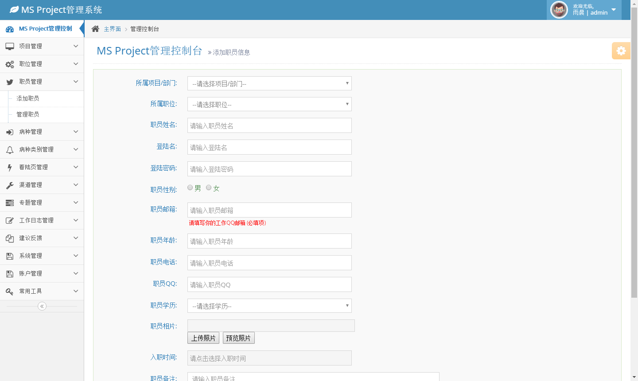Click the vertical page scrollbar
This screenshot has width=638, height=381.
point(634,155)
